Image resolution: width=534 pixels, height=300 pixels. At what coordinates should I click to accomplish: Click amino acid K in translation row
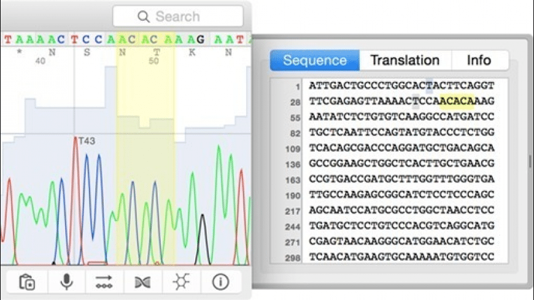[x=193, y=52]
